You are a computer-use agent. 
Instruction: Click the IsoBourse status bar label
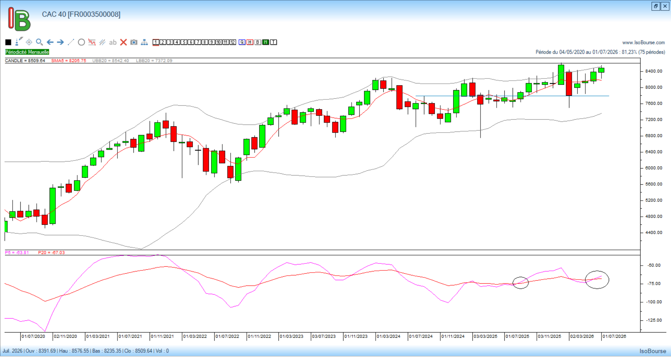[x=653, y=351]
